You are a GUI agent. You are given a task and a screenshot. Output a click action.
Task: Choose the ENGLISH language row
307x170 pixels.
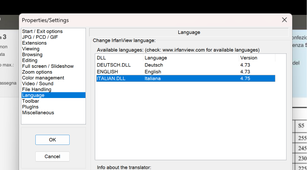186,72
